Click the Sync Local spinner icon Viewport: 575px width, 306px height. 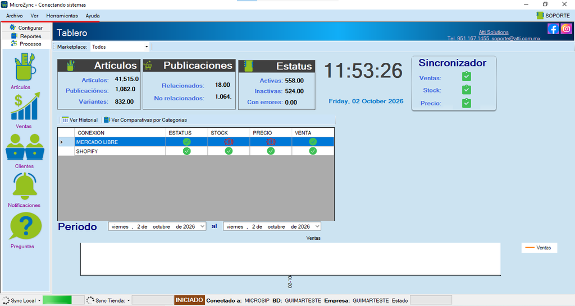pos(6,300)
